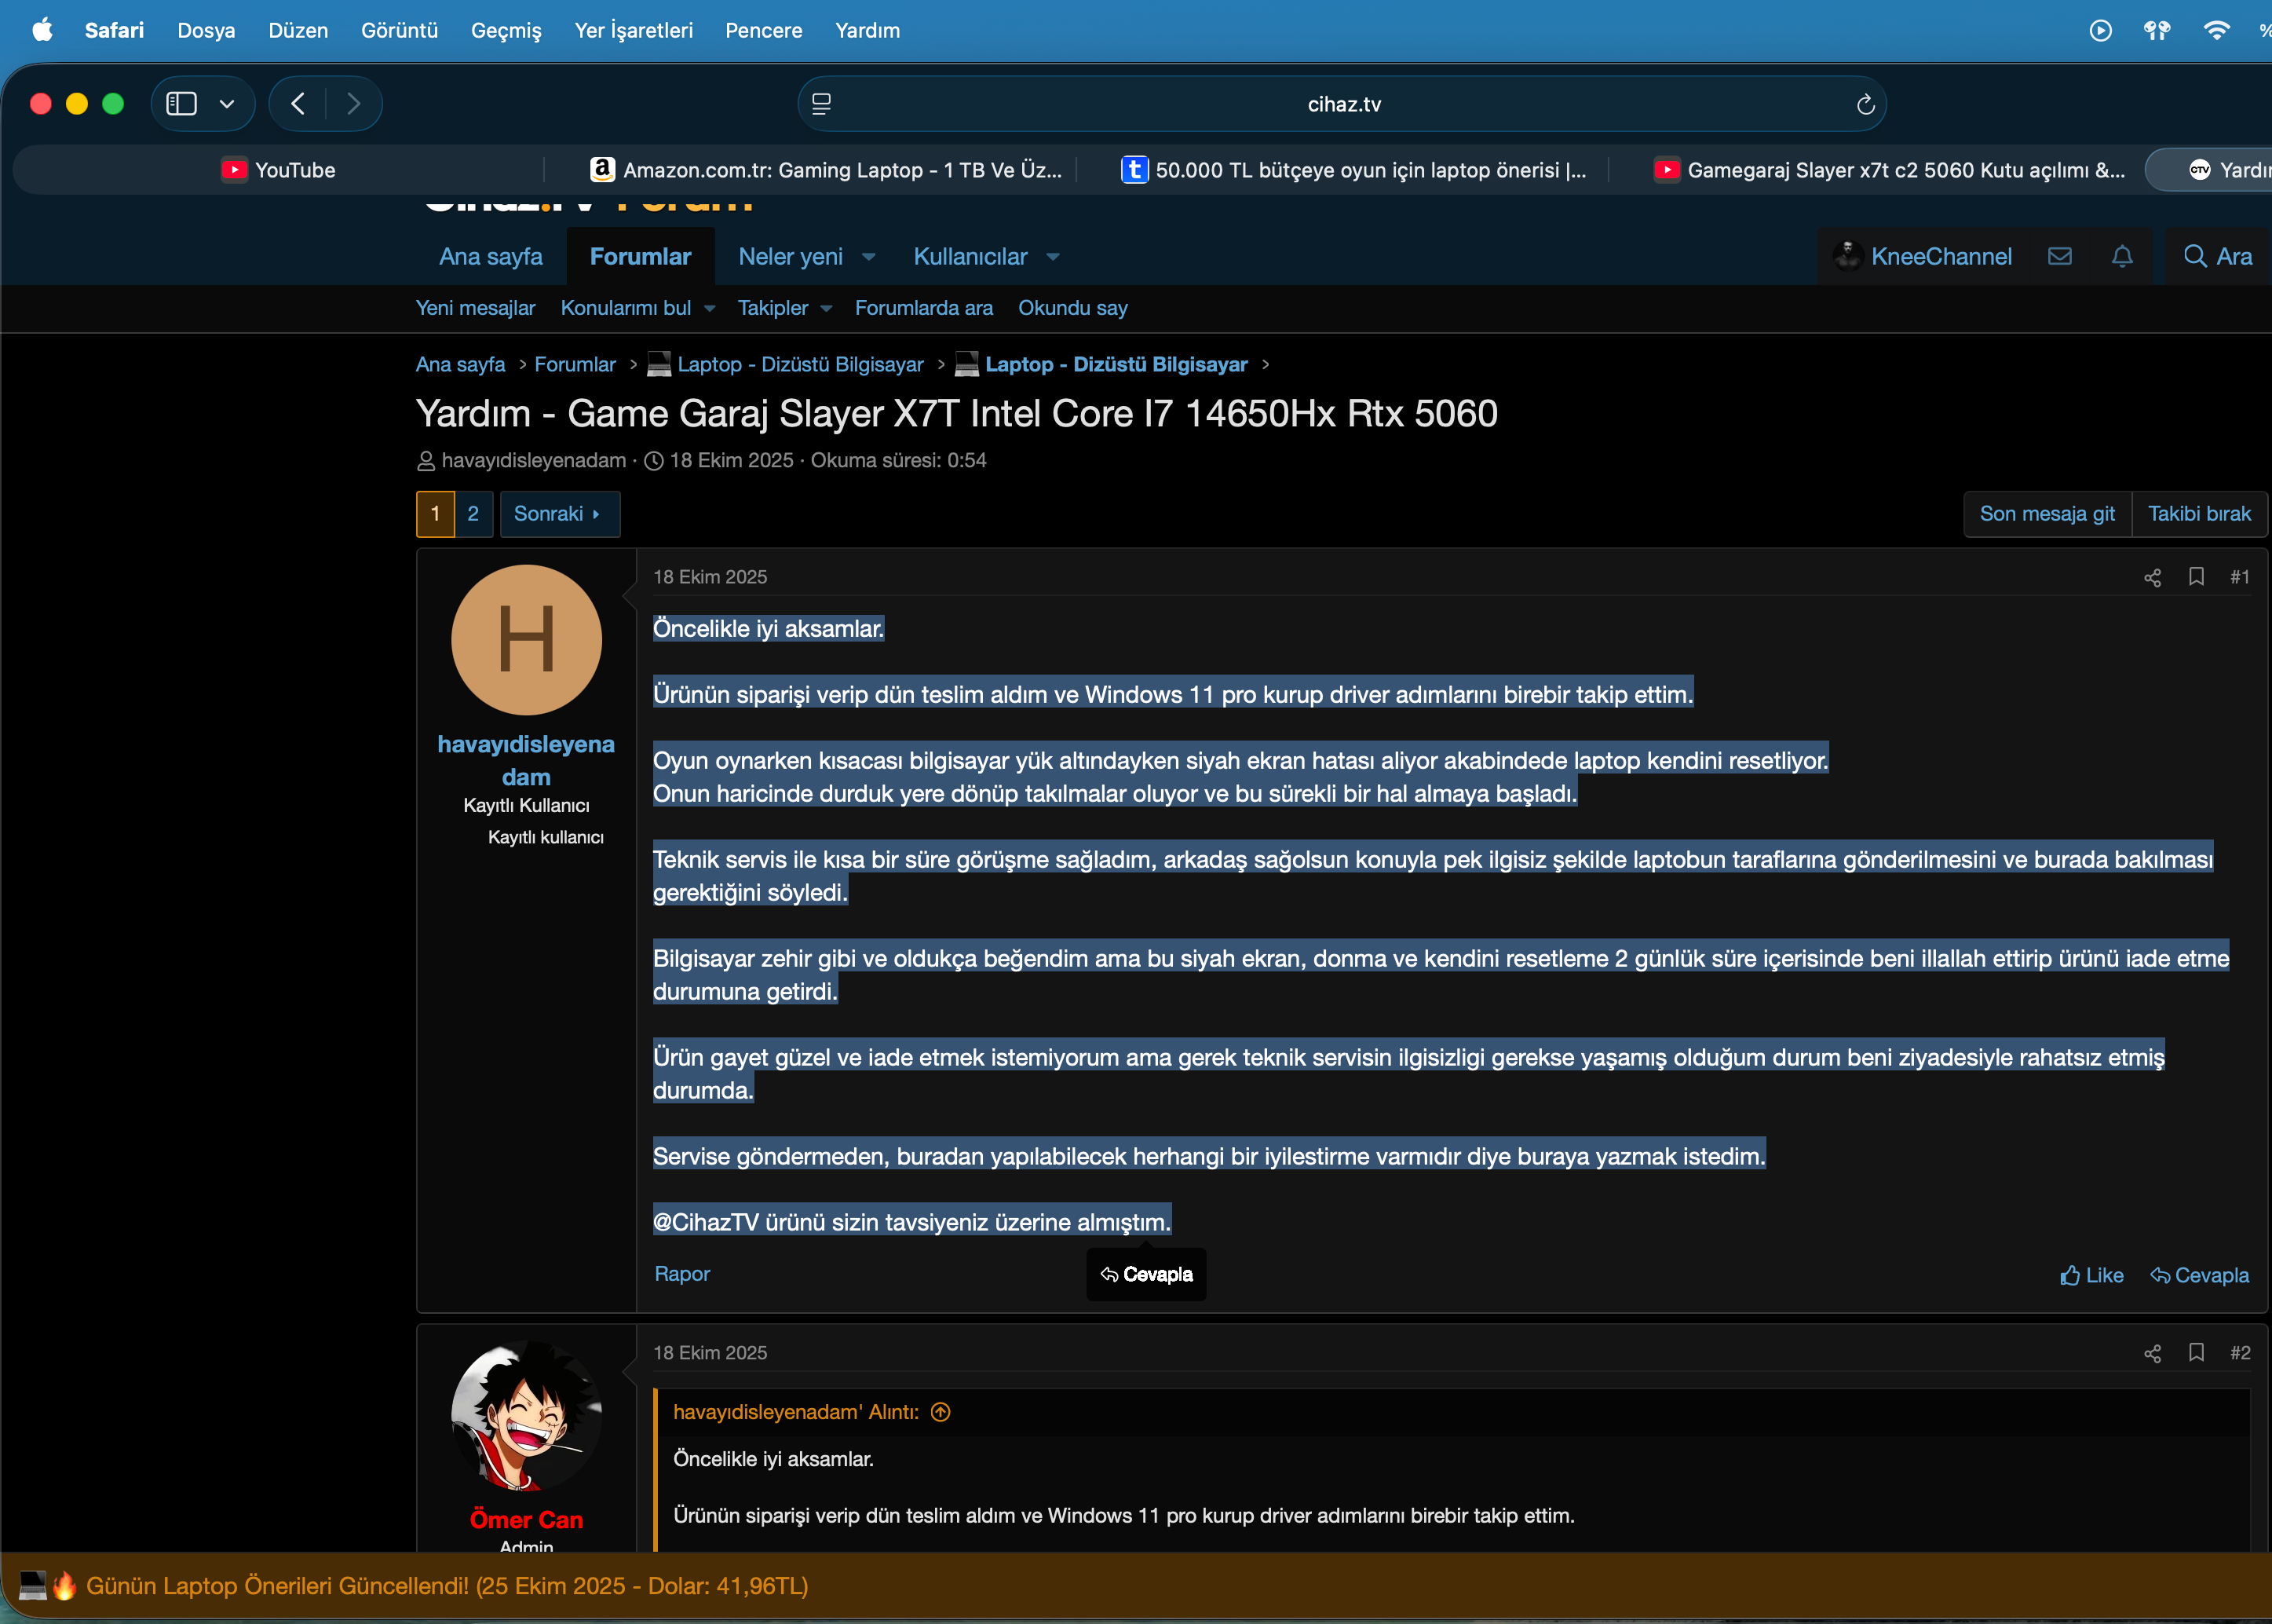Expand the Takipler dropdown arrow

click(x=827, y=309)
